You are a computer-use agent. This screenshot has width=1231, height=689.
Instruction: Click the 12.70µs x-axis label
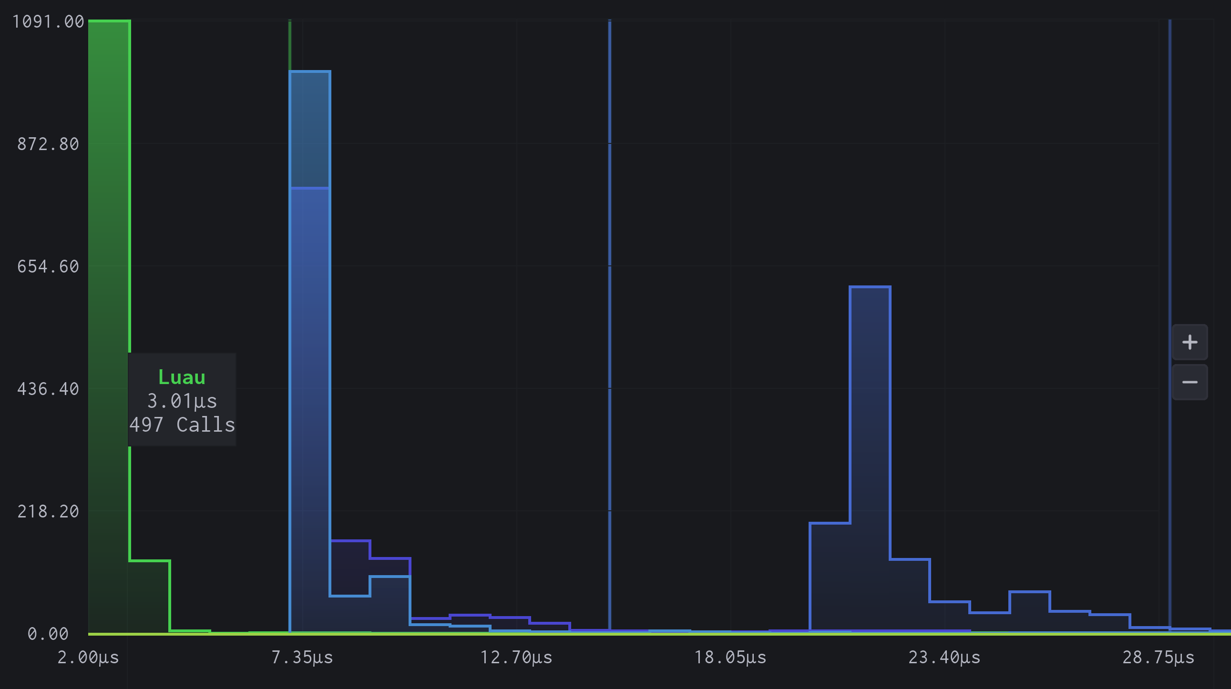(x=516, y=658)
